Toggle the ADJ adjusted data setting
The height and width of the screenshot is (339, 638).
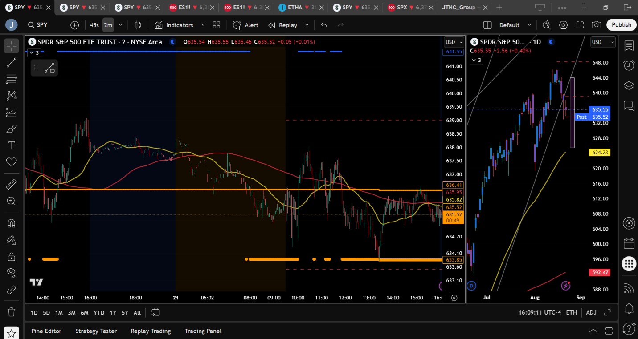[x=591, y=313]
